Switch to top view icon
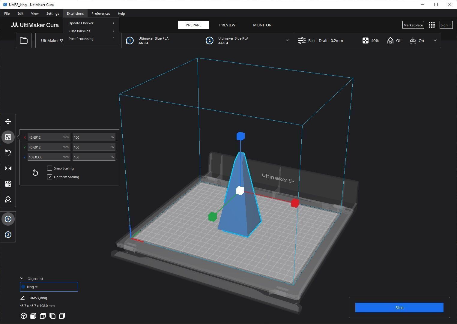 pos(43,316)
